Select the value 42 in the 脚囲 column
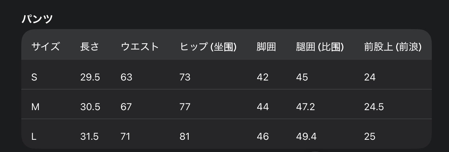Screen dimensions: 449x152 (263, 77)
